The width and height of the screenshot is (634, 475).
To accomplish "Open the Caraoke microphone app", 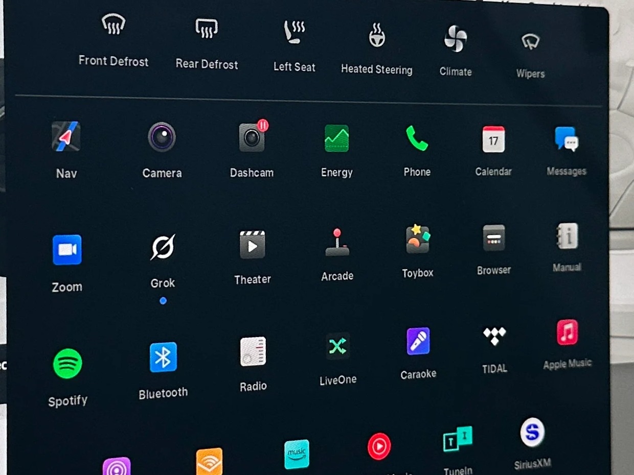I will click(x=418, y=341).
